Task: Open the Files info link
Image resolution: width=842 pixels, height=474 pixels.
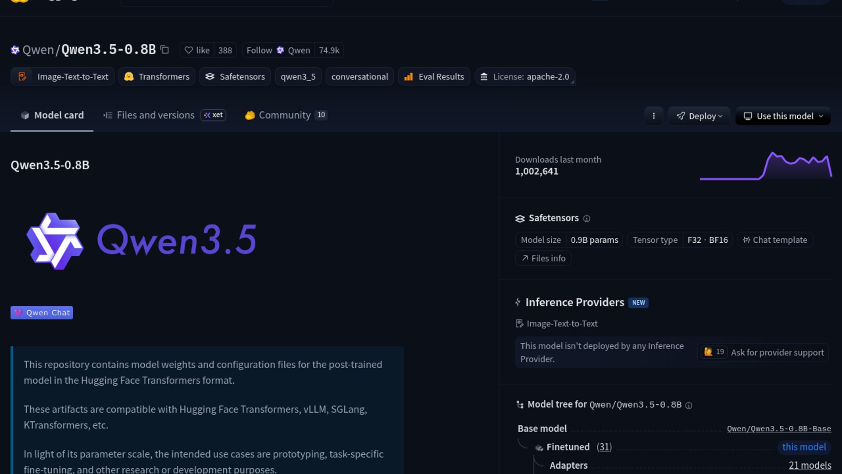Action: click(x=543, y=259)
